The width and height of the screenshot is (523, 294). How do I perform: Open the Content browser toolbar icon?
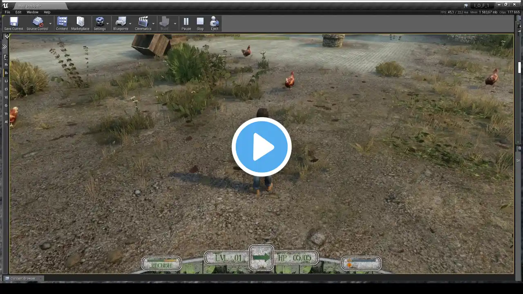point(62,24)
